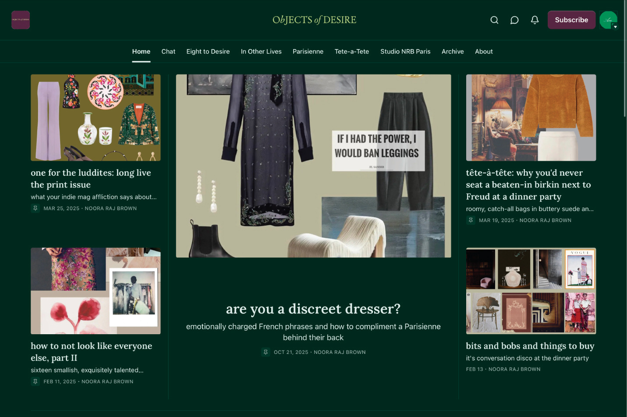Click pin icon beside MAR 25, 2025 date
Image resolution: width=627 pixels, height=417 pixels.
click(x=35, y=208)
